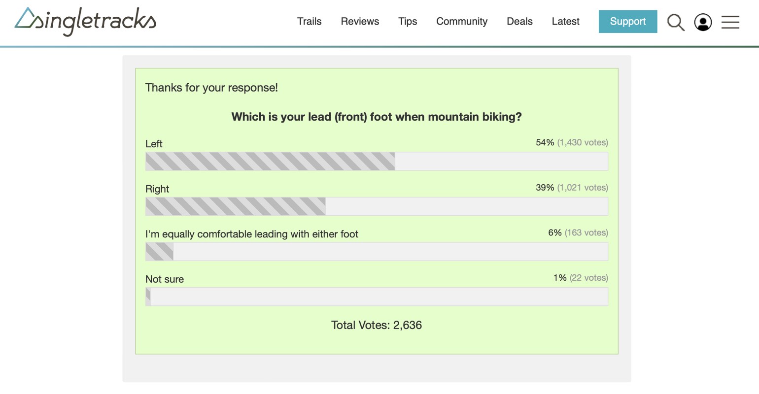
Task: Expand the hamburger menu icon
Action: click(x=730, y=22)
